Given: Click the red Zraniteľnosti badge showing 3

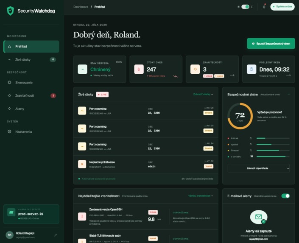Looking at the screenshot, I should [x=53, y=95].
